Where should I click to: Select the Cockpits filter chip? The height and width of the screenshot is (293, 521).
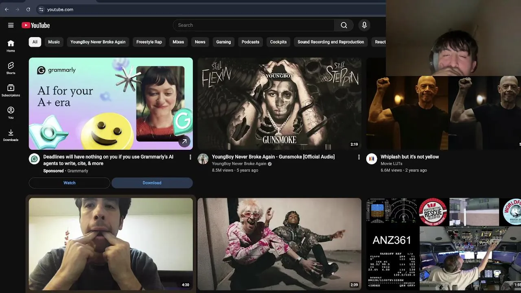[x=278, y=42]
